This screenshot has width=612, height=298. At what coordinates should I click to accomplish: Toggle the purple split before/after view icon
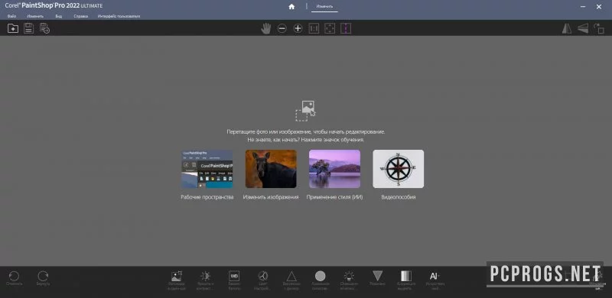(346, 28)
